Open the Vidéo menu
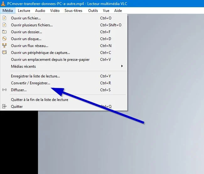This screenshot has height=174, width=204. tap(55, 11)
